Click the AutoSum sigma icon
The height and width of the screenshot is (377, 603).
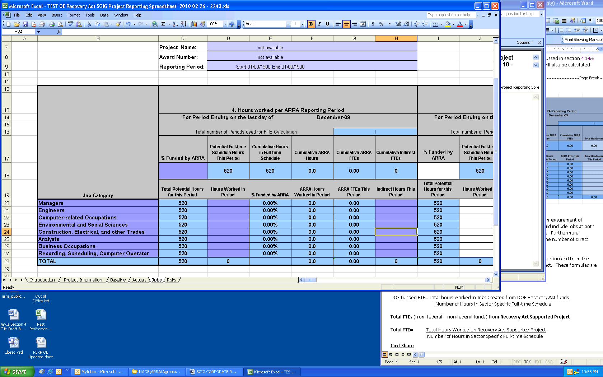163,24
